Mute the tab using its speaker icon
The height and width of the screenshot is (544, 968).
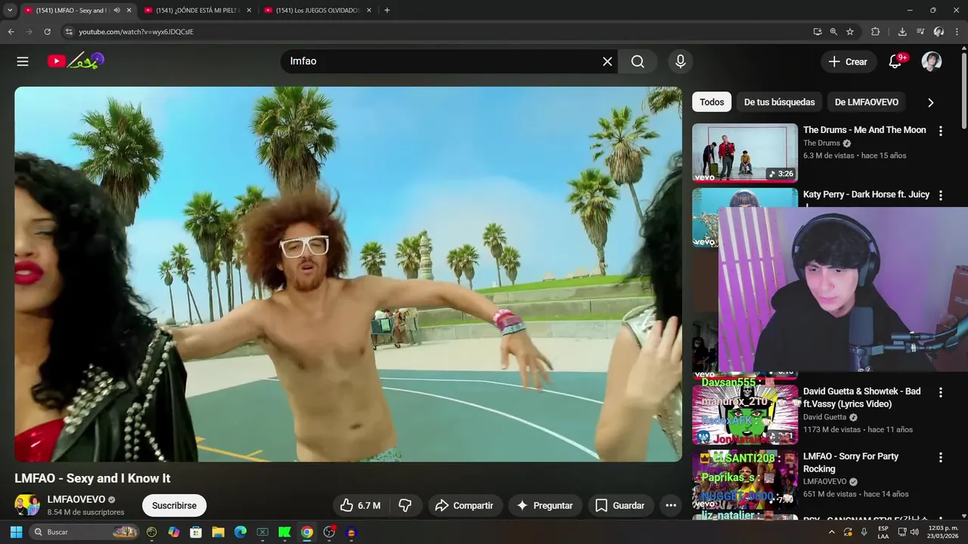tap(116, 11)
